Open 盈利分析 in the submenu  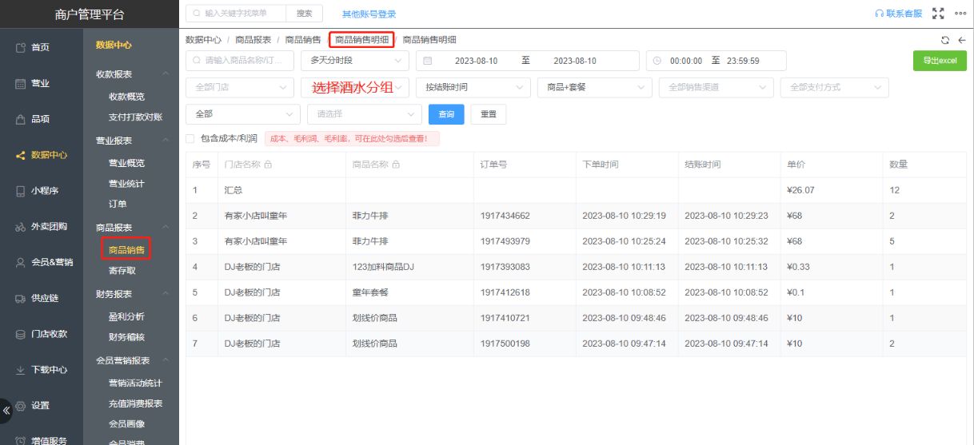click(126, 316)
